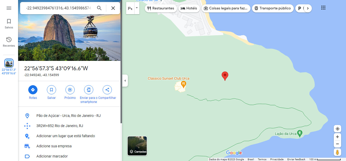The image size is (346, 161).
Task: Get directions with Rotas button
Action: [x=33, y=92]
